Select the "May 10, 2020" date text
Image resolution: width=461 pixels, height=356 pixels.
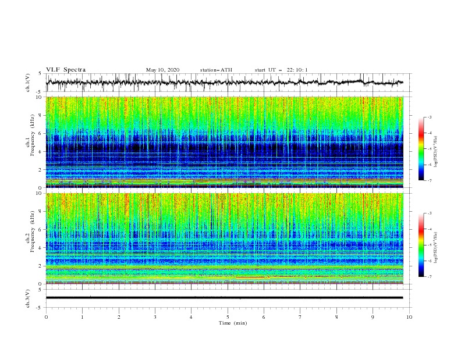[x=162, y=70]
